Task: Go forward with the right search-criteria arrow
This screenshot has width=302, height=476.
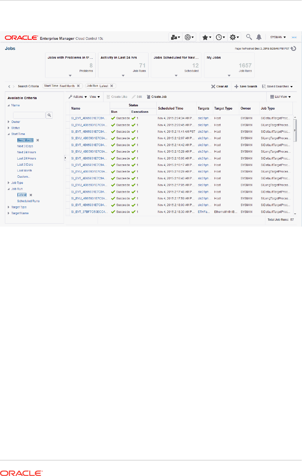Action: point(14,86)
